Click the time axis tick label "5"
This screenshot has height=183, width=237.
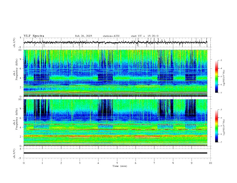pos(117,163)
